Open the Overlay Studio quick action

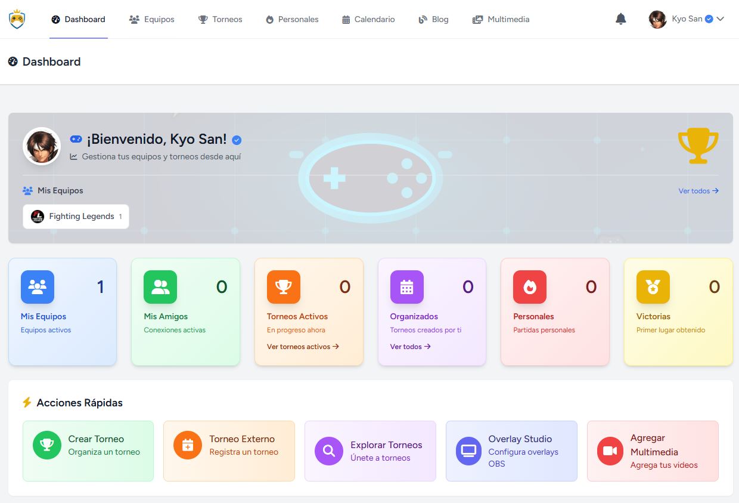click(x=511, y=451)
